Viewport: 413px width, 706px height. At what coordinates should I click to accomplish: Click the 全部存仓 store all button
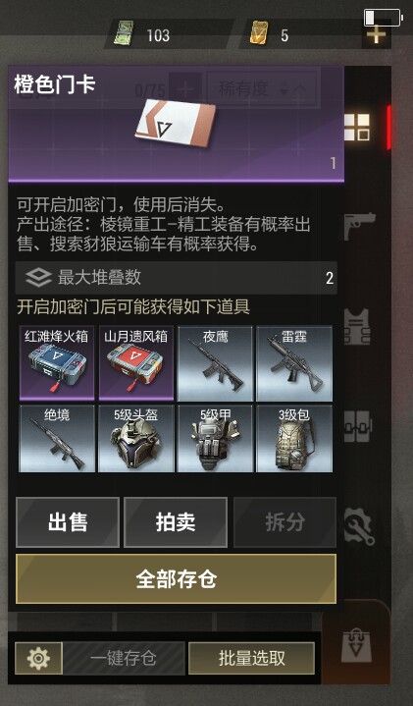[x=176, y=579]
